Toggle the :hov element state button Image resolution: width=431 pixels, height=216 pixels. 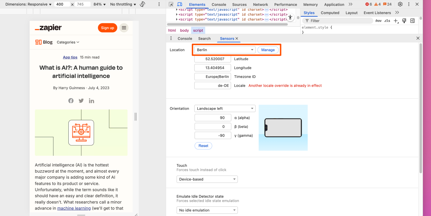pyautogui.click(x=378, y=21)
